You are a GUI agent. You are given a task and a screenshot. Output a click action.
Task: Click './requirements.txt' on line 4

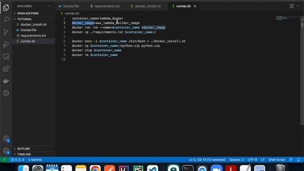coord(106,32)
